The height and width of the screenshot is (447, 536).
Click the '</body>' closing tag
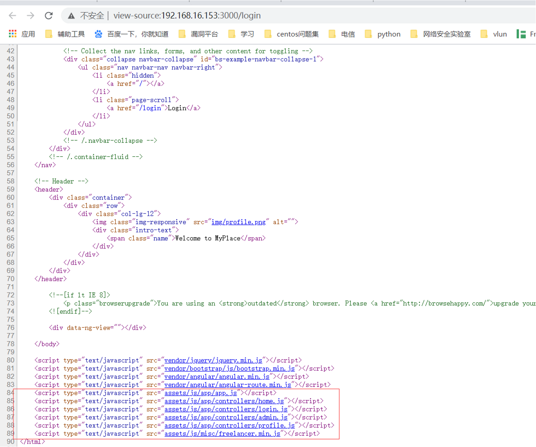coord(47,344)
